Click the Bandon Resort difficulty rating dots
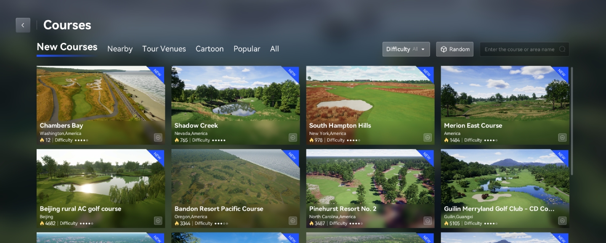Viewport: 606px width, 243px height. (222, 224)
